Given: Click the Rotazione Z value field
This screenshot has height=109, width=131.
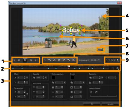Looking at the screenshot, I should 39,96.
